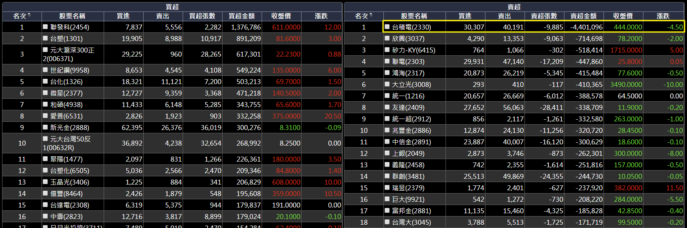Open stock 台塑化(6505)
Viewport: 687px width, 228px height.
click(x=70, y=171)
